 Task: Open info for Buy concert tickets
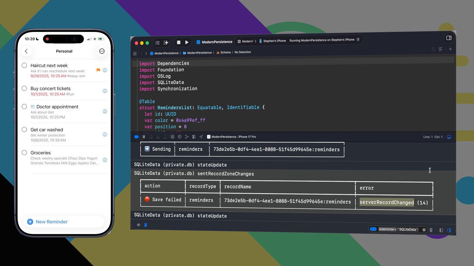click(x=105, y=91)
